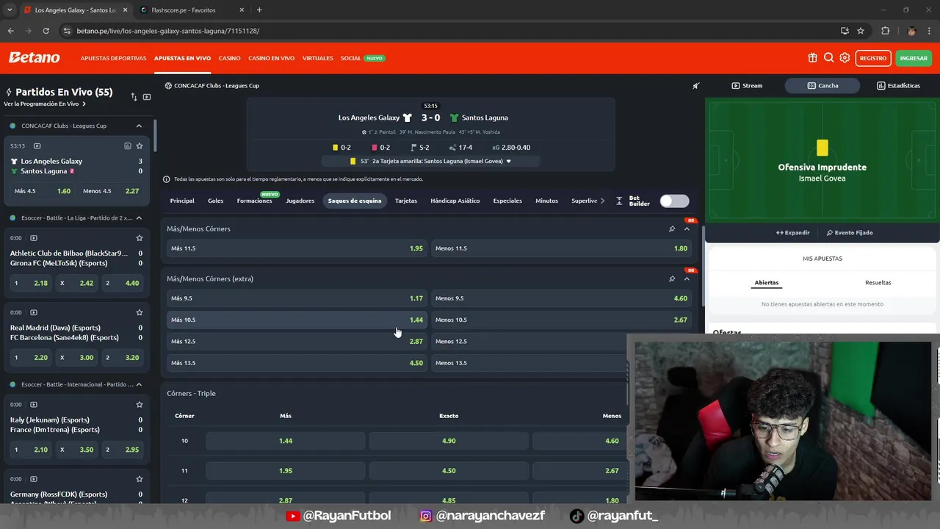
Task: Switch to the Goles market tab
Action: pos(215,201)
